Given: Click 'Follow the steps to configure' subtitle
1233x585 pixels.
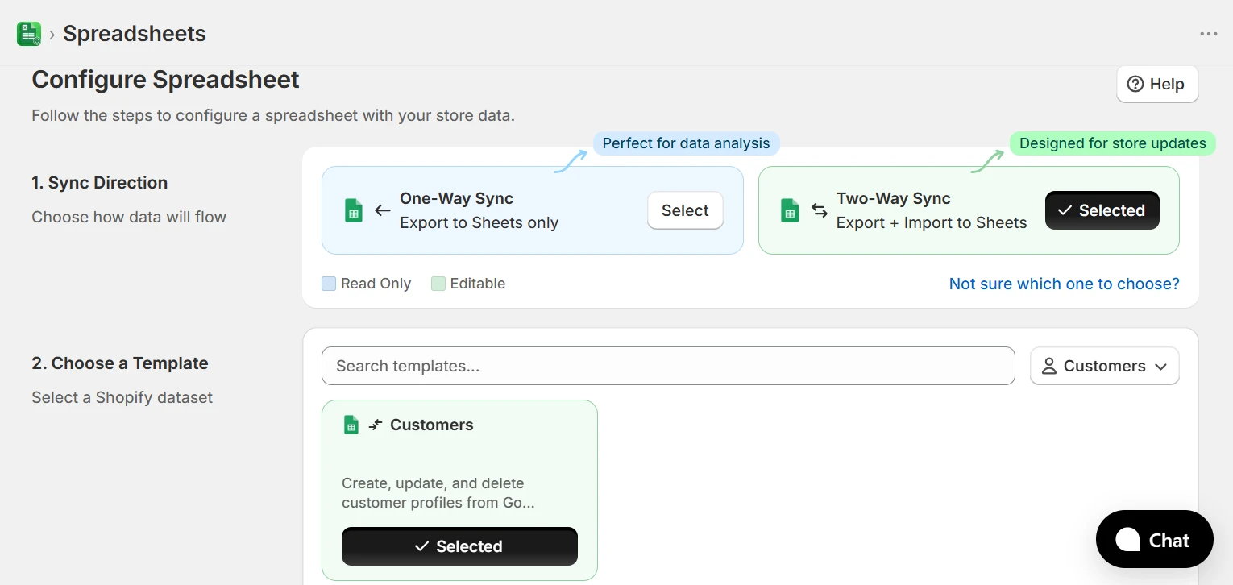Looking at the screenshot, I should [273, 115].
